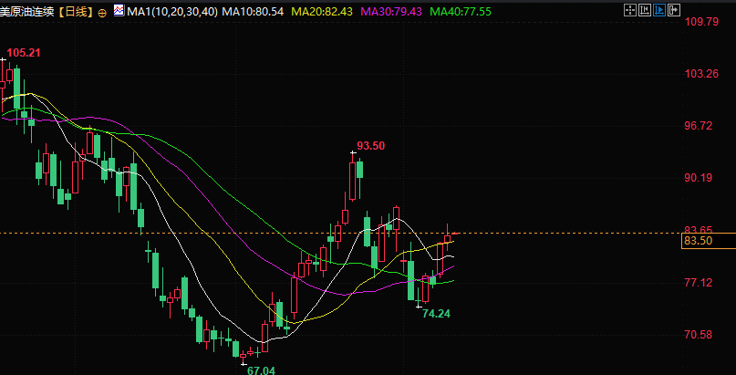Select the 日线 period label
736x375 pixels.
pos(76,12)
